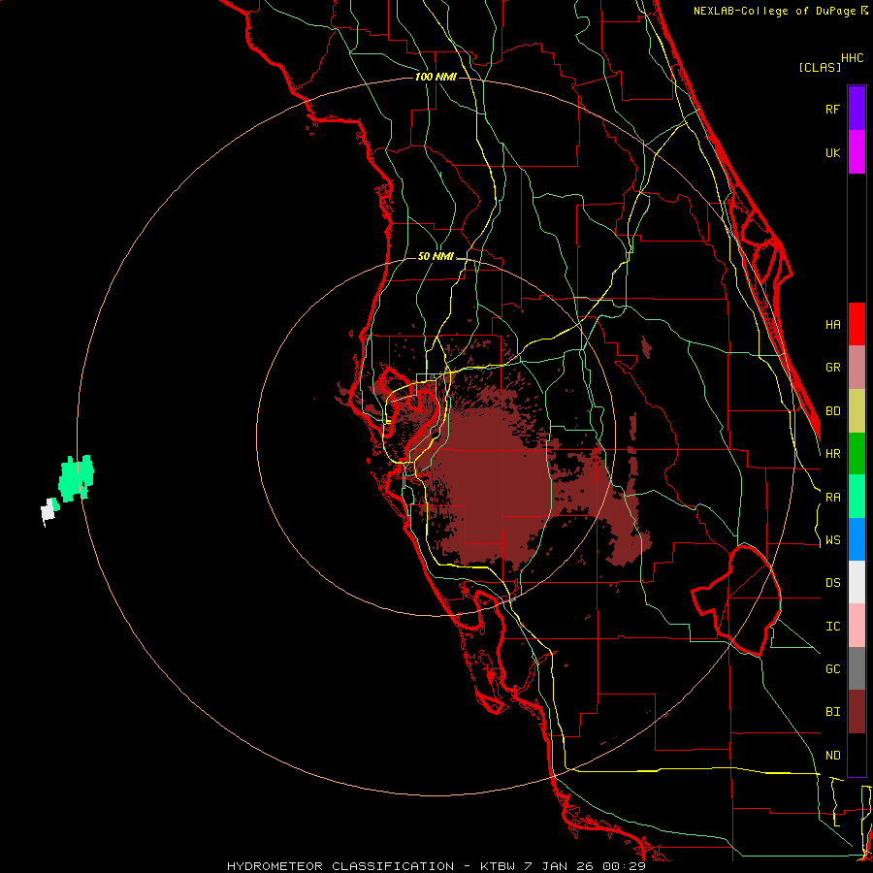Click the GR legend label
The height and width of the screenshot is (873, 873).
(x=832, y=368)
